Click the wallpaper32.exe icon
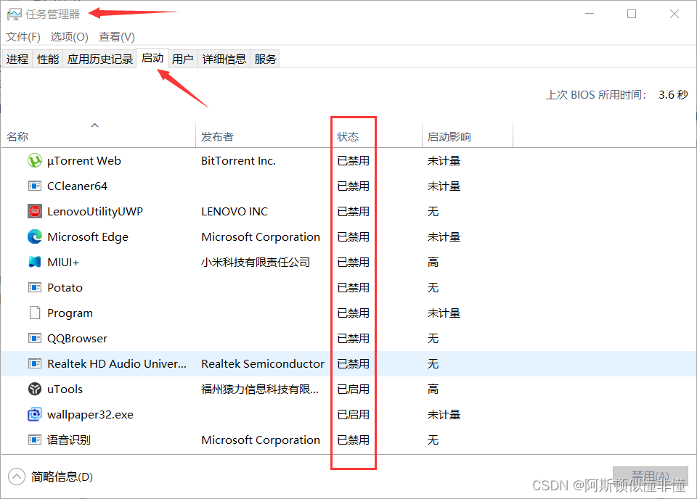The width and height of the screenshot is (697, 499). [35, 414]
